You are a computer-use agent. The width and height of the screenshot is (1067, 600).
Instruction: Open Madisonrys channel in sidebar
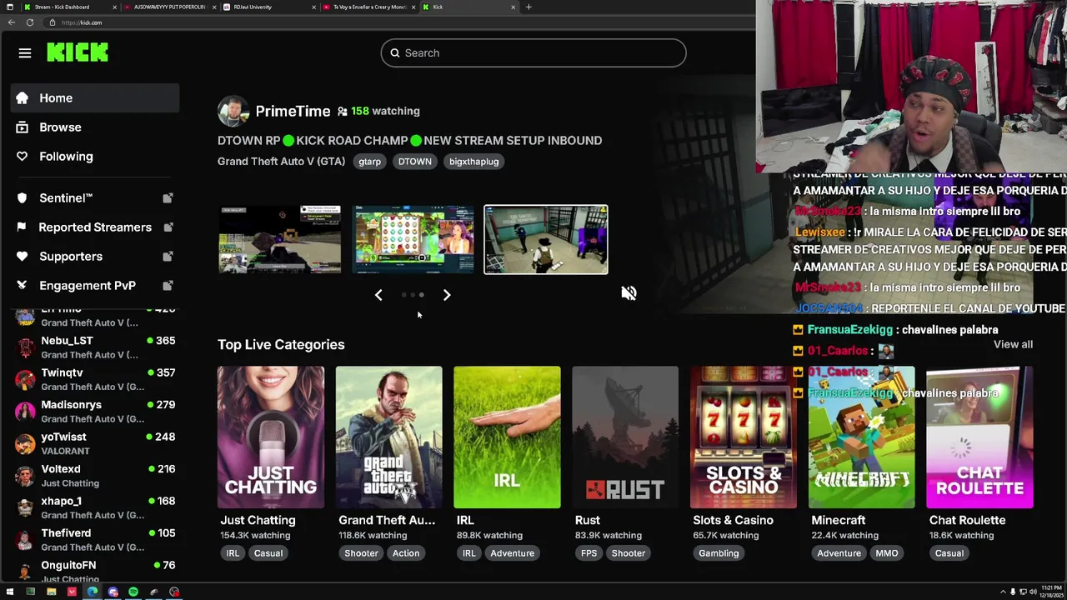coord(95,411)
